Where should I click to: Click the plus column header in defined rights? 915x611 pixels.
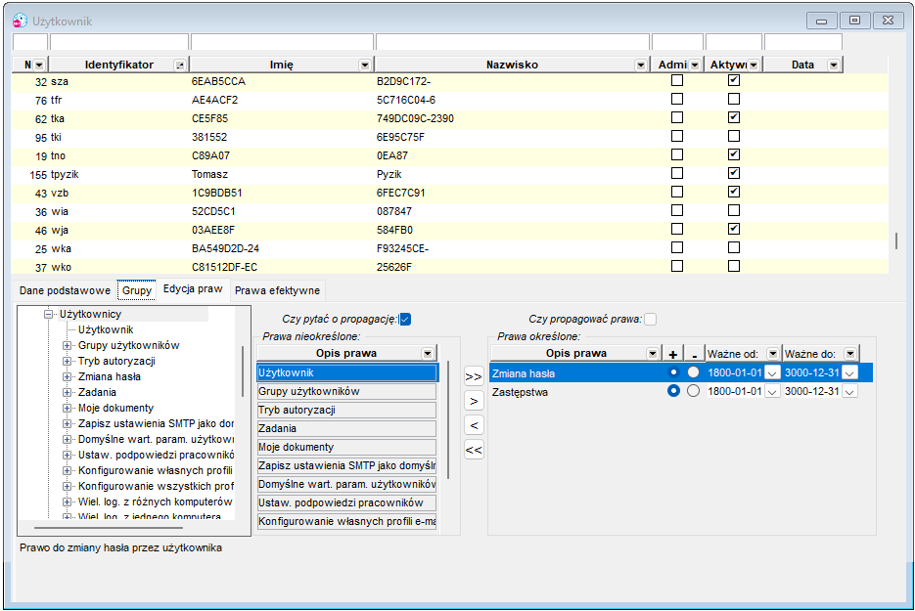coord(673,353)
